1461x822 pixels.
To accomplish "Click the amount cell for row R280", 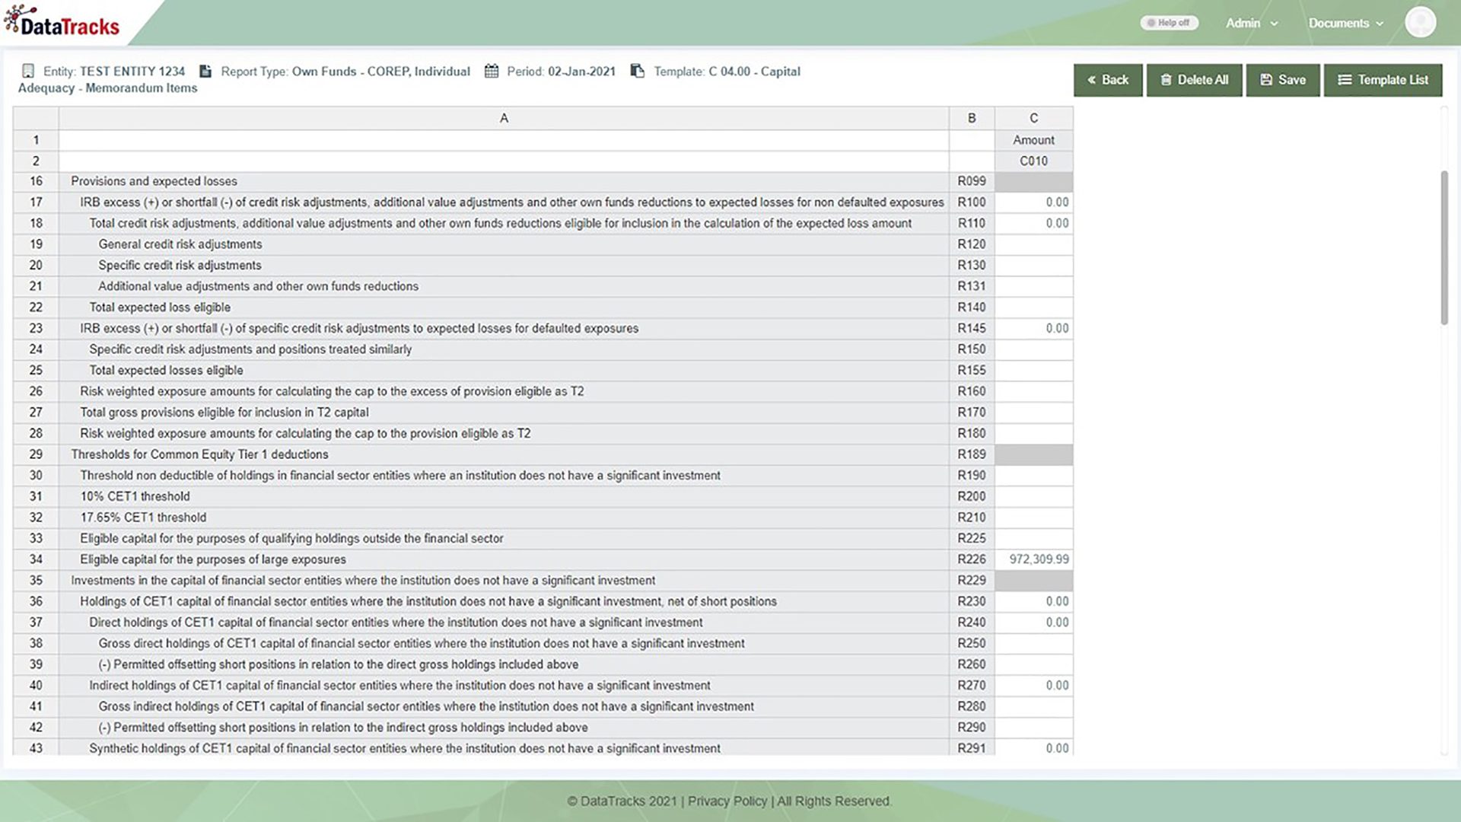I will [1033, 706].
